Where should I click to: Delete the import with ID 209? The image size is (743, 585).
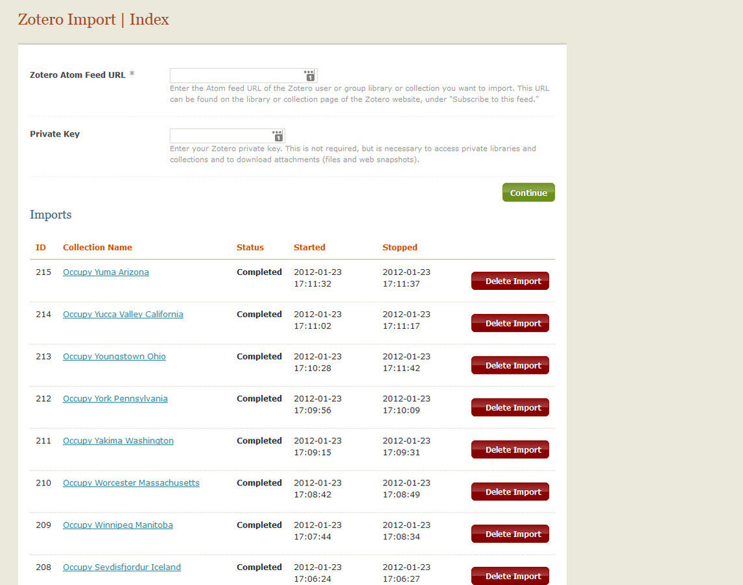[510, 534]
